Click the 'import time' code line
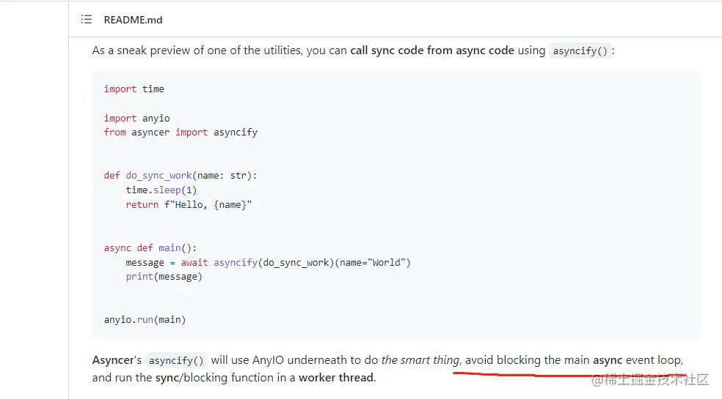 134,89
